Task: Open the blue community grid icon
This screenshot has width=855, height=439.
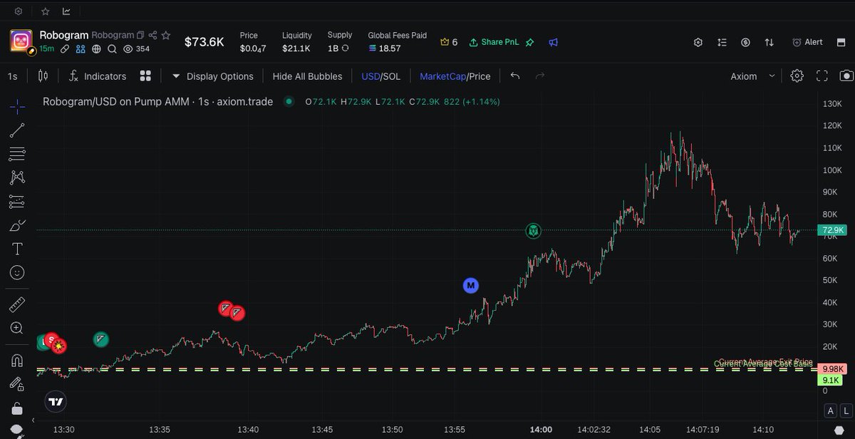Action: [x=81, y=49]
